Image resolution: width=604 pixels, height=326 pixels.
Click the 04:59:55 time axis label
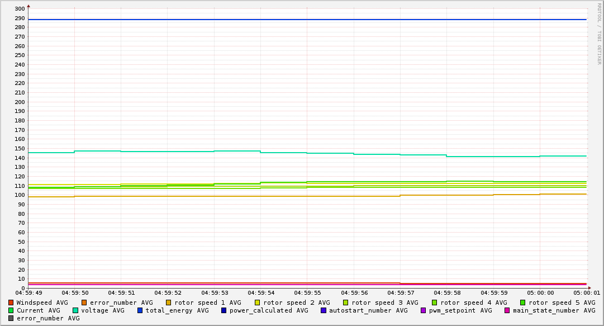coord(307,292)
